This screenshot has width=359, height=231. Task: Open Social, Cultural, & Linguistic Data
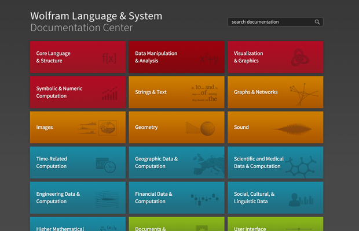point(276,198)
